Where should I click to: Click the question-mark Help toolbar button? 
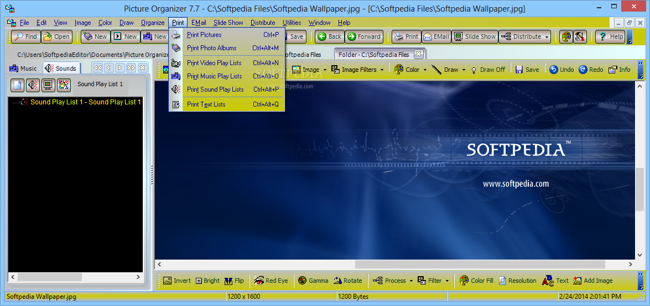(610, 36)
